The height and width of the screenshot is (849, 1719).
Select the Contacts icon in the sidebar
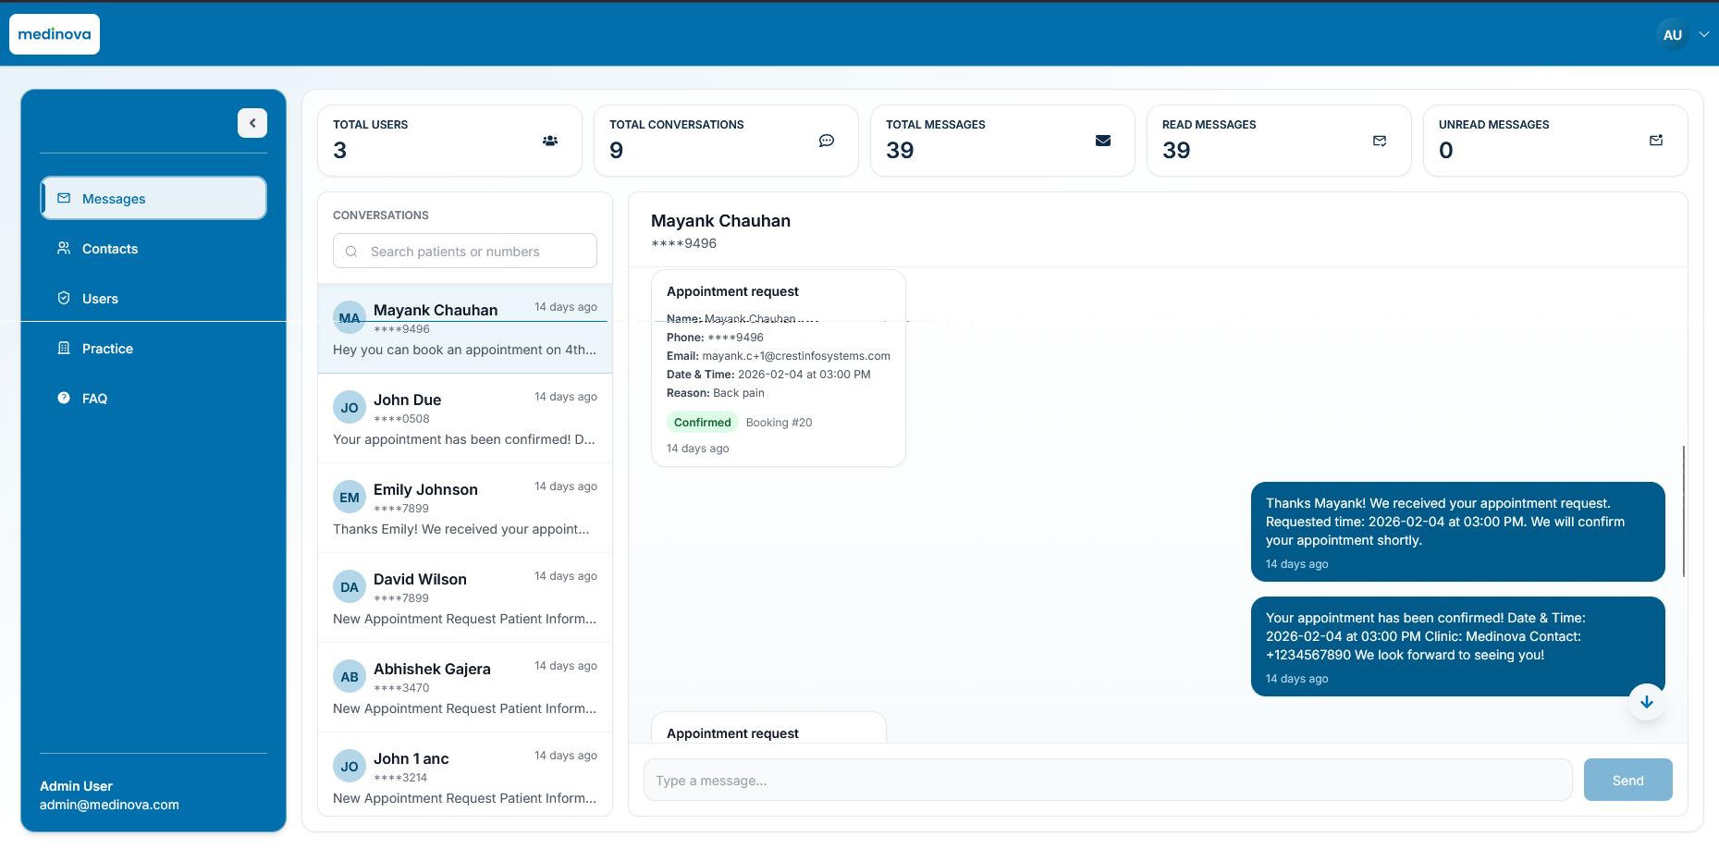(63, 248)
